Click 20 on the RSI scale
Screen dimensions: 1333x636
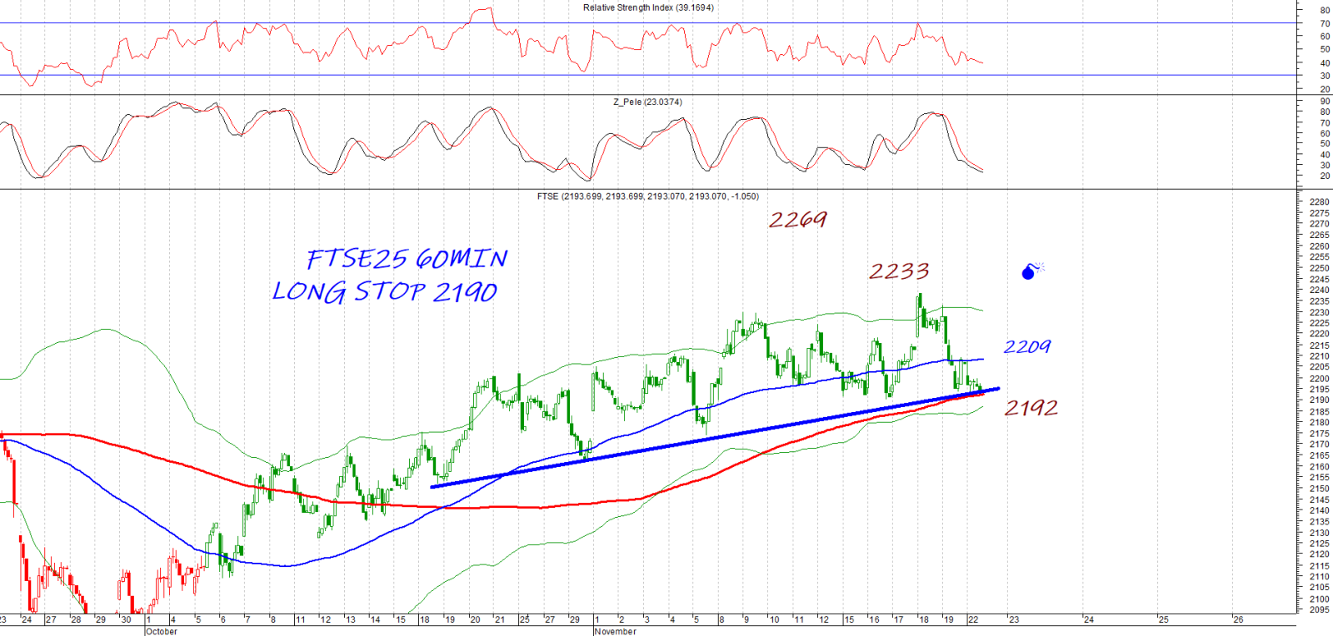click(1325, 89)
